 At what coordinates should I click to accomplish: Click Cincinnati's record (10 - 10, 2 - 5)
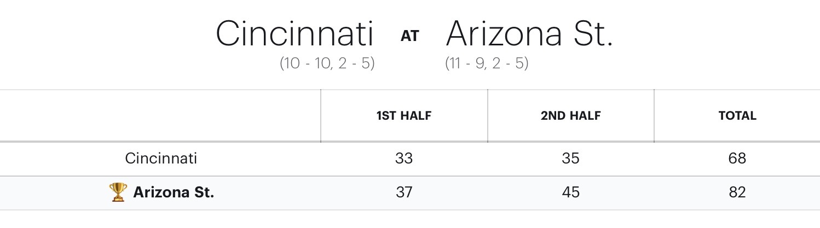point(327,63)
